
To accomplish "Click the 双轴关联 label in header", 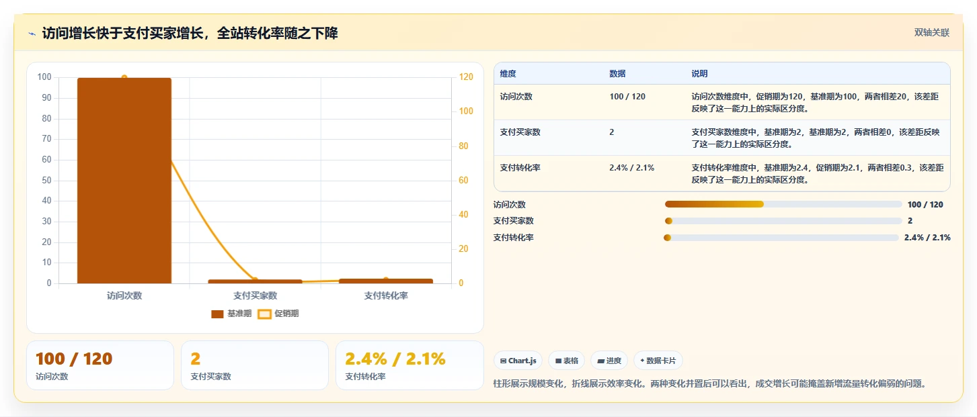I will point(931,33).
